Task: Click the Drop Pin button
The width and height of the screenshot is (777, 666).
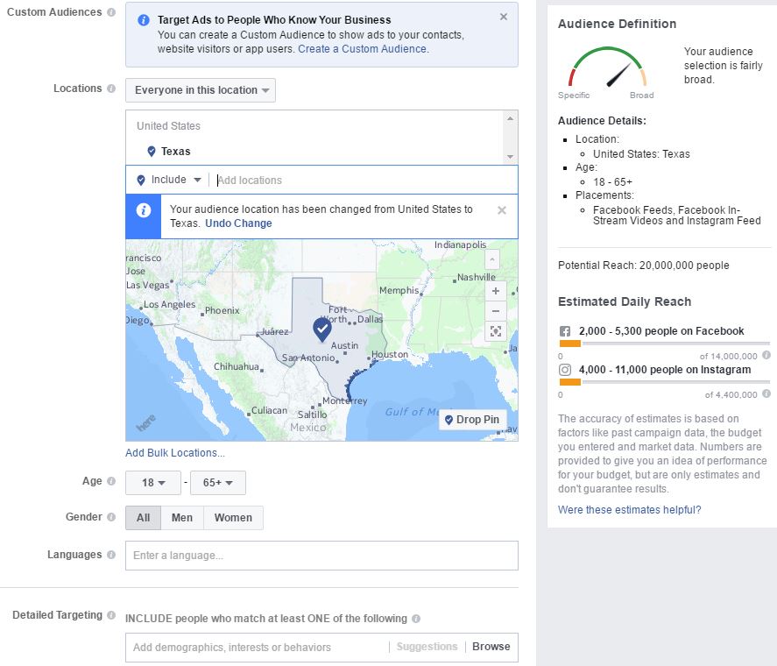Action: [472, 420]
